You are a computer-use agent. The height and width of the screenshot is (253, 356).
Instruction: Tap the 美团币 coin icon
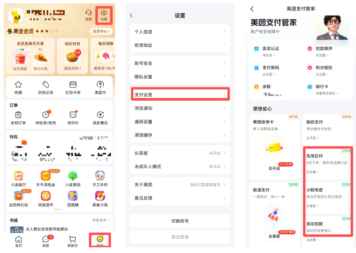tap(100, 85)
